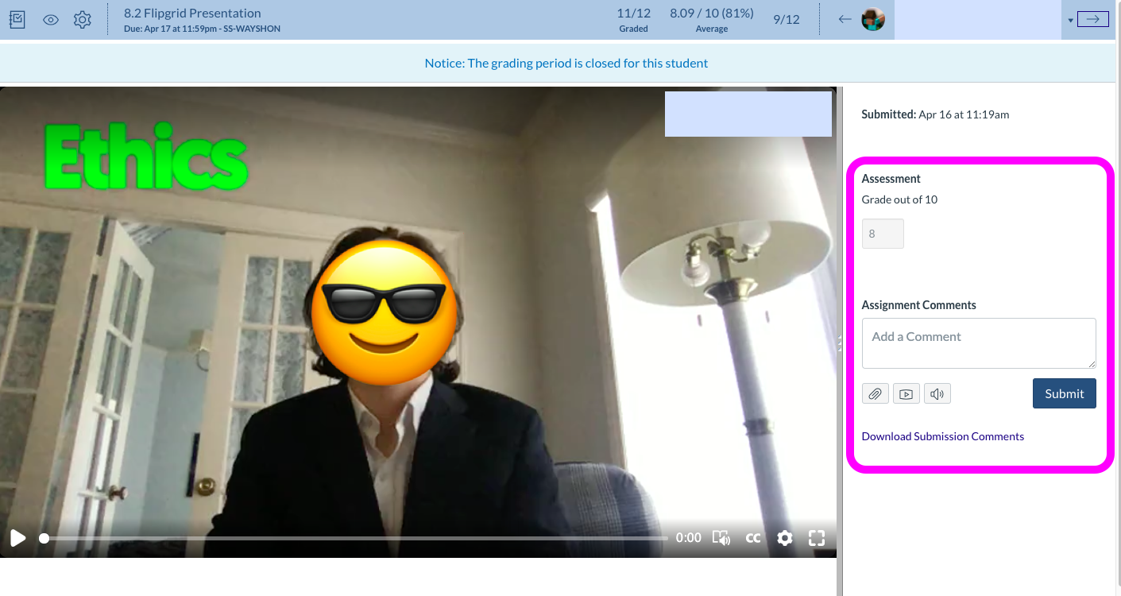Play the submission video
Screen dimensions: 1121x596
pos(17,538)
